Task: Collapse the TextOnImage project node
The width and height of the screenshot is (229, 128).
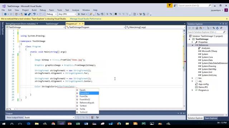Action: click(x=190, y=39)
